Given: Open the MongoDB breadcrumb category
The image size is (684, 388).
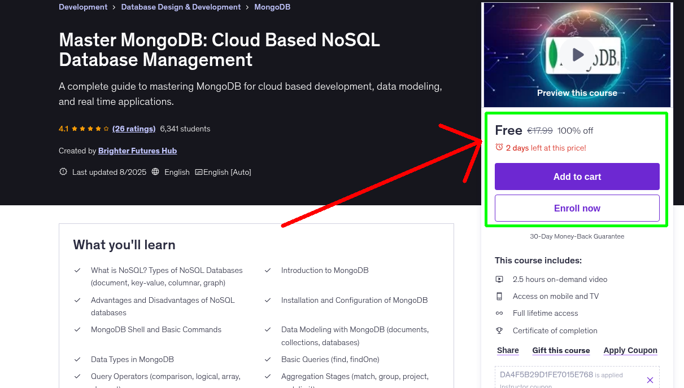Looking at the screenshot, I should tap(272, 7).
